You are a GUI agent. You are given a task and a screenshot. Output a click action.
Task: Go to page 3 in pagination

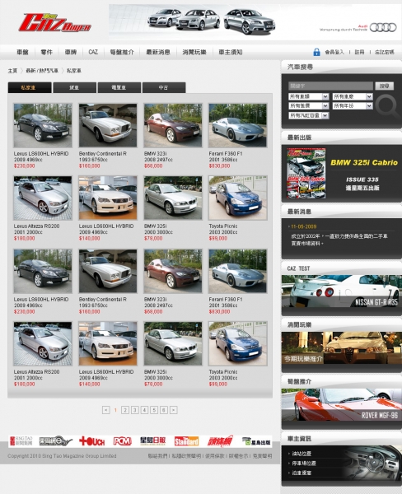tap(134, 410)
